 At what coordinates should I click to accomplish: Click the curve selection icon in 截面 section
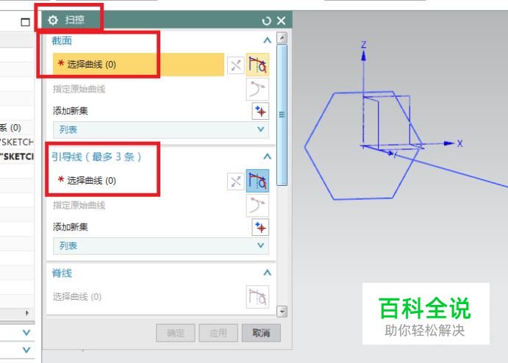(257, 65)
